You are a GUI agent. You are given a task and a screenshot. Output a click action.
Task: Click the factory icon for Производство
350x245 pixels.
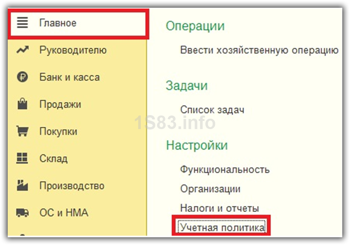coord(23,186)
